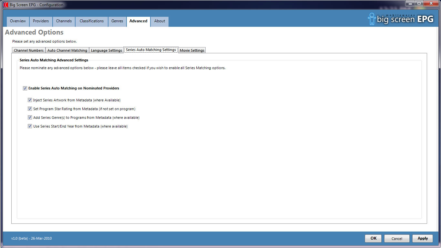Toggle Use Series Start/End Year checkbox
Viewport: 441px width, 248px height.
point(30,126)
